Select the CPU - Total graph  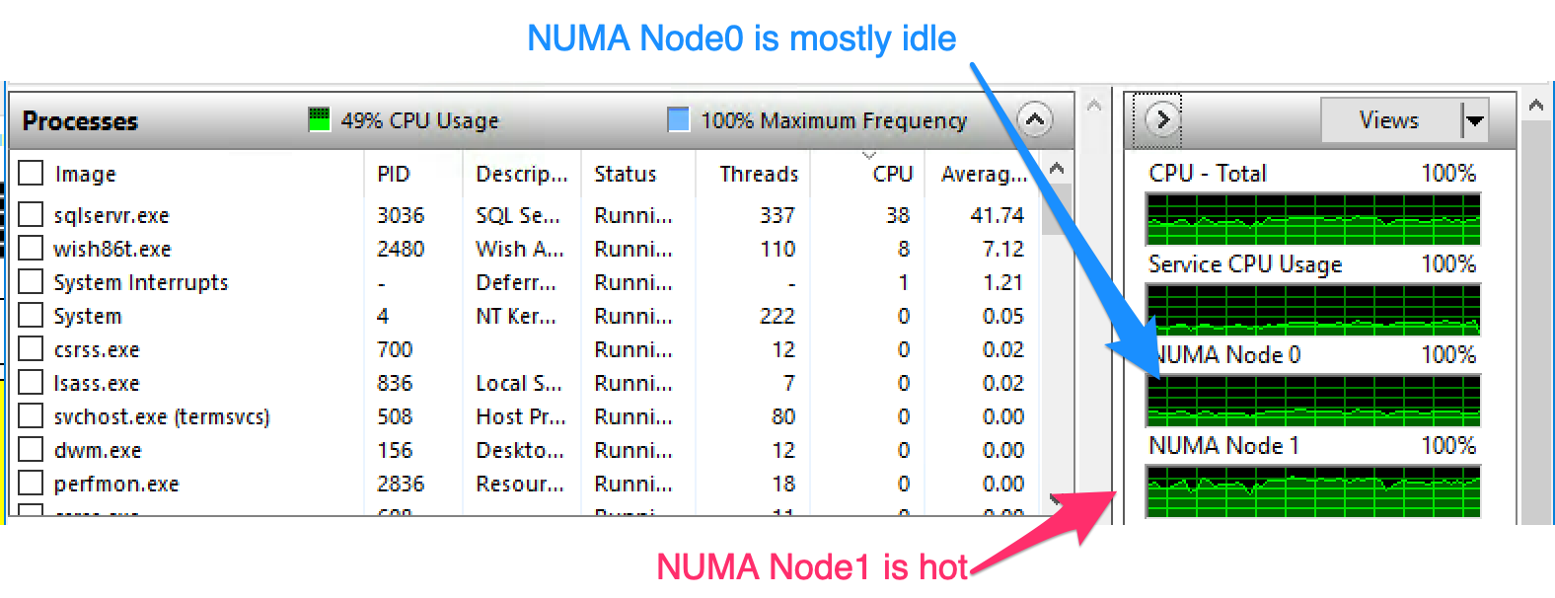click(x=1312, y=219)
